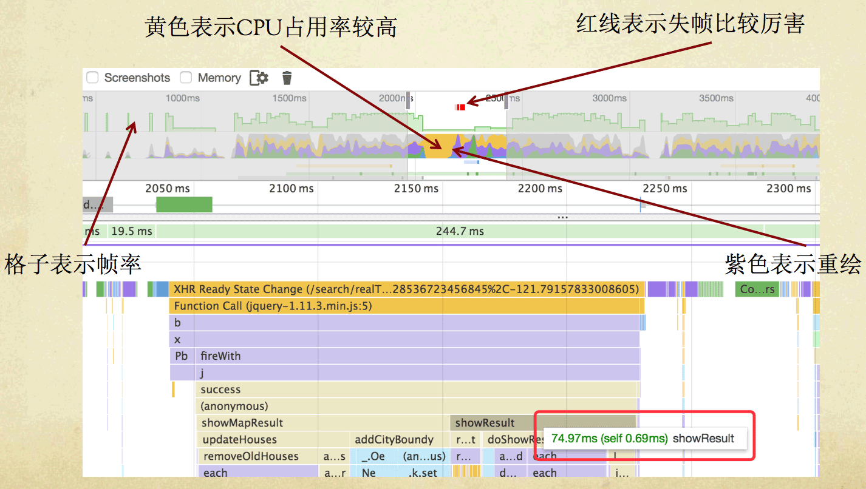Select the (an...us) call block
This screenshot has width=866, height=489.
point(424,456)
